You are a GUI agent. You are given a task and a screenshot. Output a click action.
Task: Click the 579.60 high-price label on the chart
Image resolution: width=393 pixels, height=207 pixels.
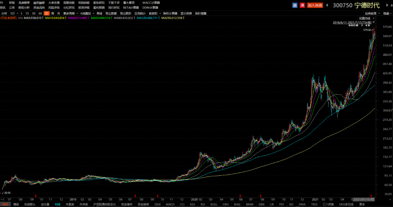pyautogui.click(x=367, y=30)
